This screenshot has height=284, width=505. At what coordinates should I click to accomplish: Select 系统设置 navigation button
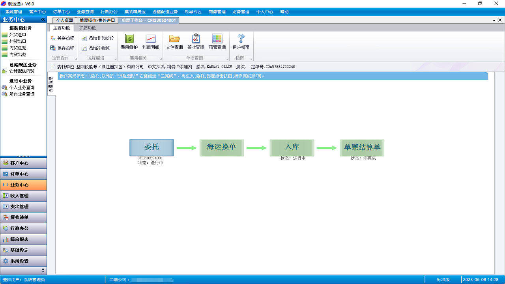(24, 261)
